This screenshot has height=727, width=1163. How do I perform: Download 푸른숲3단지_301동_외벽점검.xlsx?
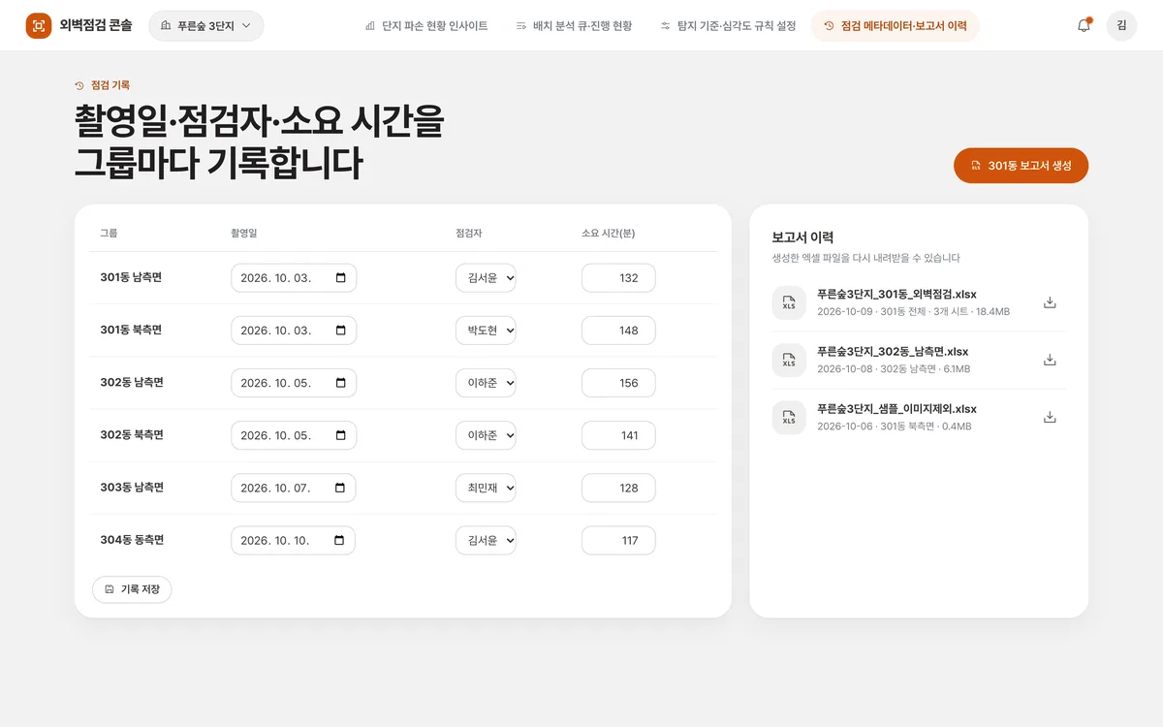[x=1049, y=302]
